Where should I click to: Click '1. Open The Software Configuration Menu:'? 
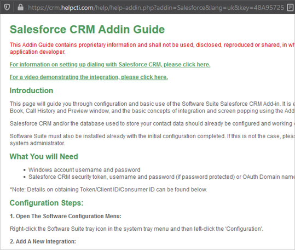(66, 216)
